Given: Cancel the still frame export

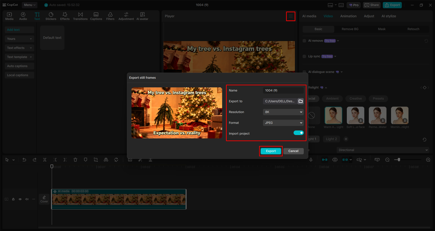Looking at the screenshot, I should 293,151.
